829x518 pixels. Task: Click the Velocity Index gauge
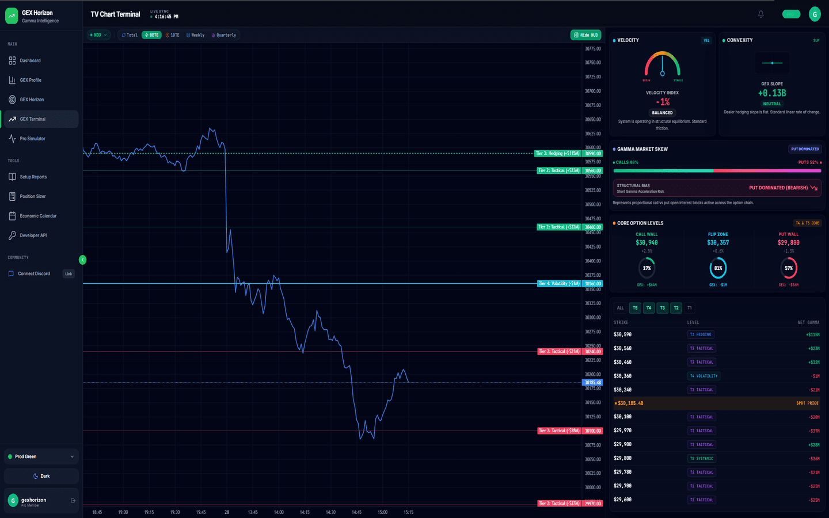(x=663, y=64)
